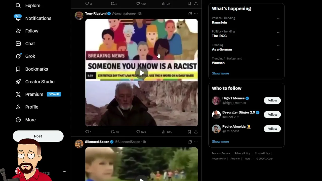Image resolution: width=322 pixels, height=181 pixels.
Task: Open Tony Rigatoni's profile avatar
Action: pos(79,16)
